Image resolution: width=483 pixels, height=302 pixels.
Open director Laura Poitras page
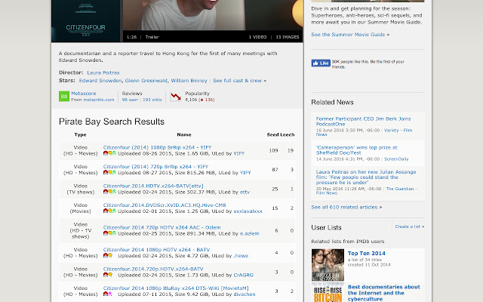pyautogui.click(x=103, y=72)
